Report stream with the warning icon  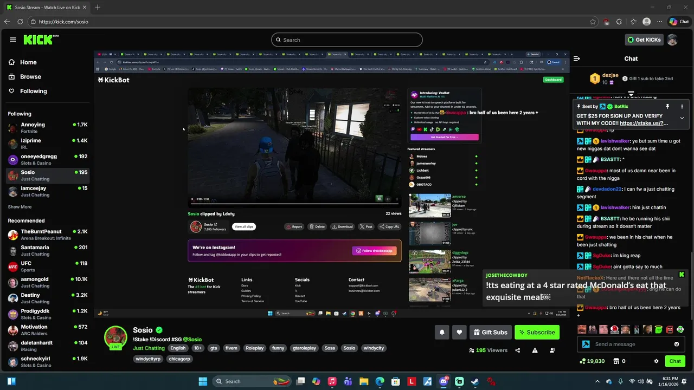pos(535,350)
